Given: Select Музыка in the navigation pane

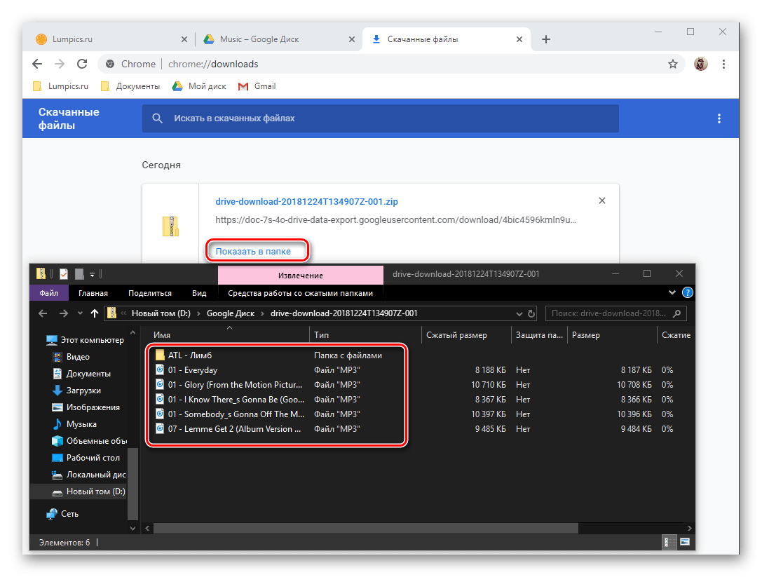Looking at the screenshot, I should tap(81, 424).
